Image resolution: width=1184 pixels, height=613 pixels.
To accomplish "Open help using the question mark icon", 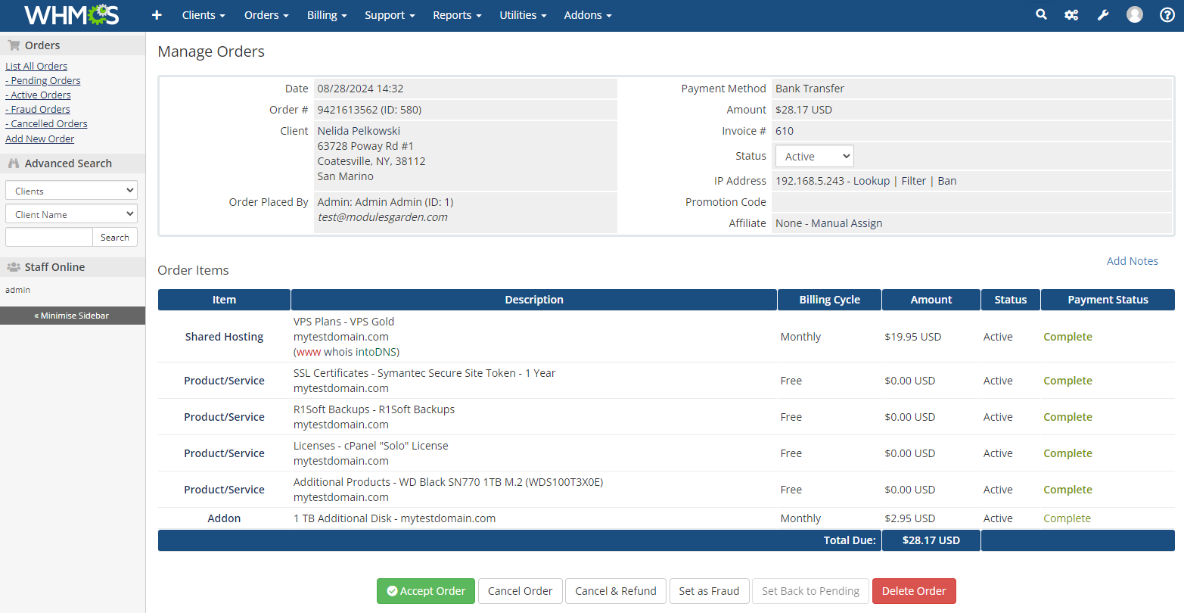I will point(1167,15).
